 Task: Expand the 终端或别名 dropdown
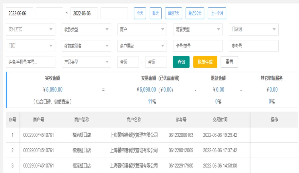[x=86, y=46]
